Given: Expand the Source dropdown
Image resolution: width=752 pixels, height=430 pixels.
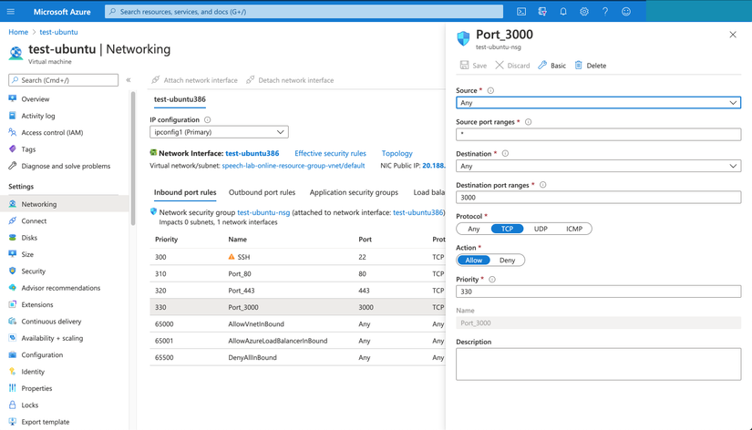Looking at the screenshot, I should coord(598,103).
